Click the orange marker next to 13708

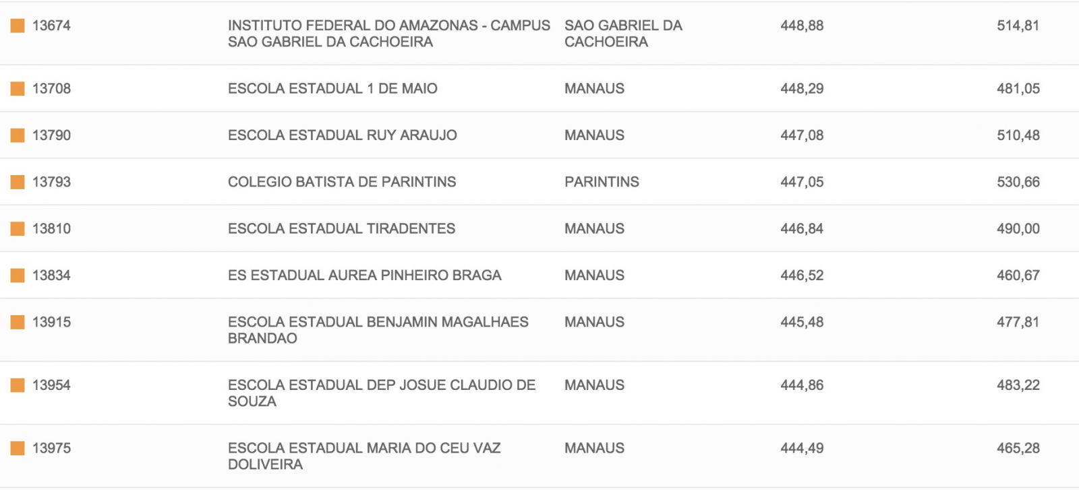[x=18, y=88]
